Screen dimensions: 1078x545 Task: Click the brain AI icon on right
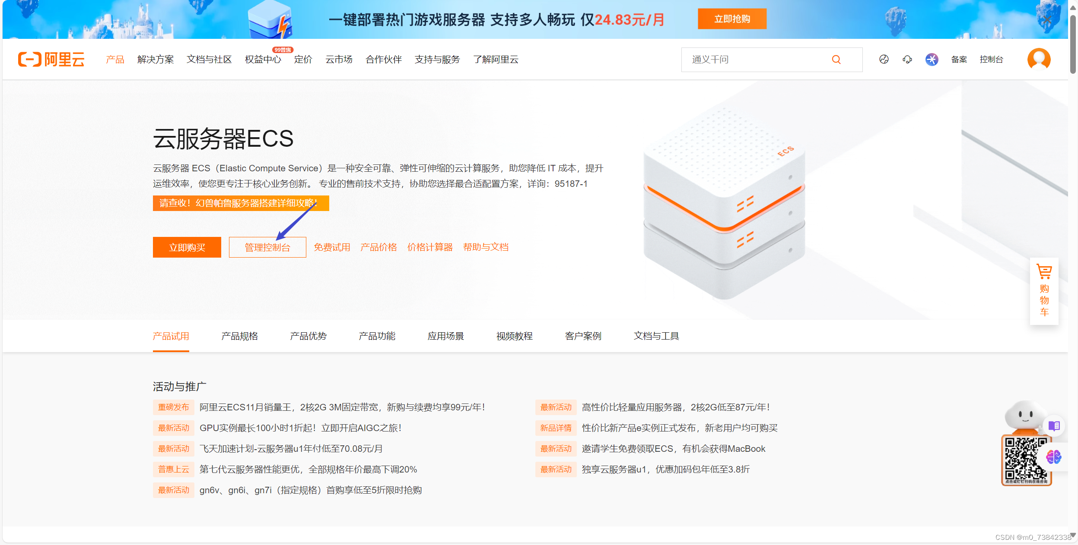(1053, 457)
